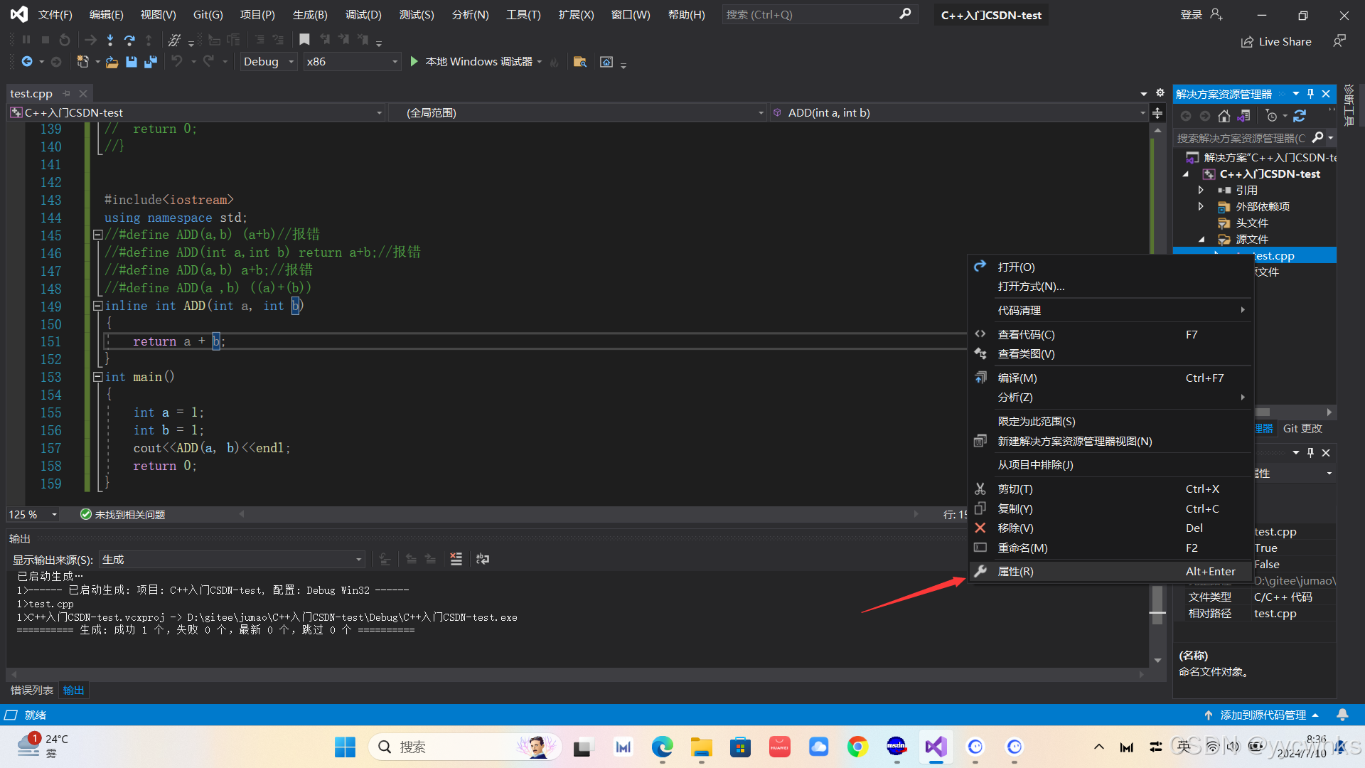Open the 在文件中查找 magnifier toolbar icon

[x=579, y=62]
